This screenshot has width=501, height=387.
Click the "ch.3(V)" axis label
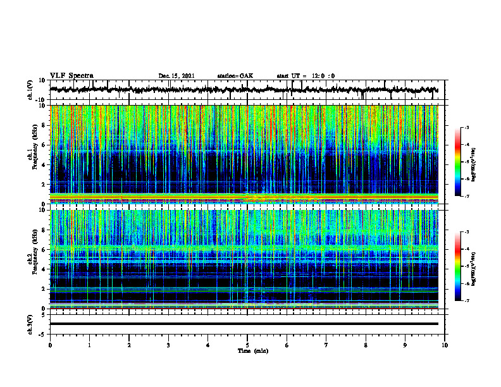[x=30, y=325]
